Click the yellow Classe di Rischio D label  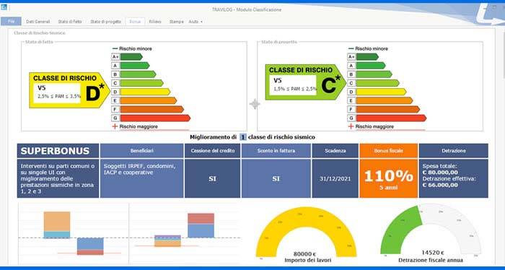tap(69, 90)
